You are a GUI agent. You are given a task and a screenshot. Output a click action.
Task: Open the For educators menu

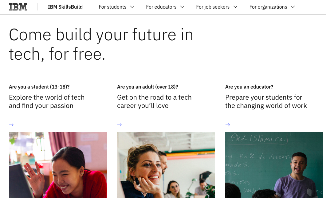click(x=161, y=7)
